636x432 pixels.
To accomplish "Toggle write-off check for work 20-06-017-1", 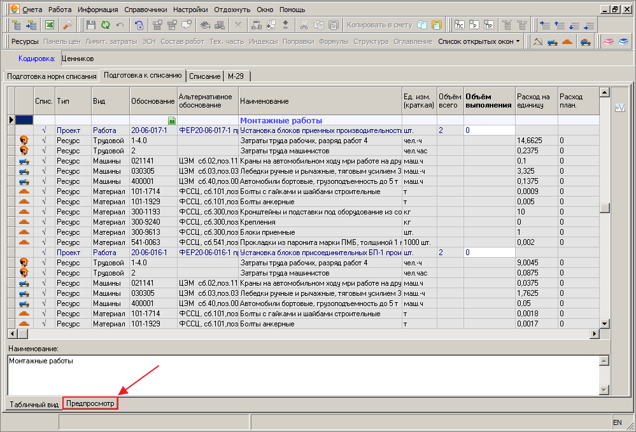I will [x=44, y=130].
